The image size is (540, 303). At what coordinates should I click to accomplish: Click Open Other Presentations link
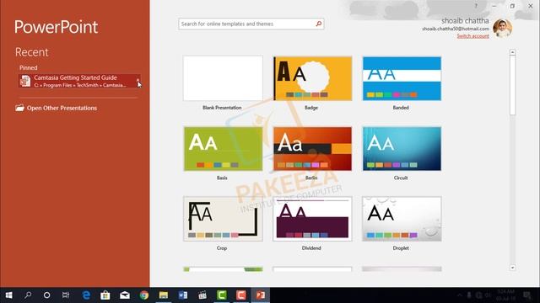(x=62, y=108)
